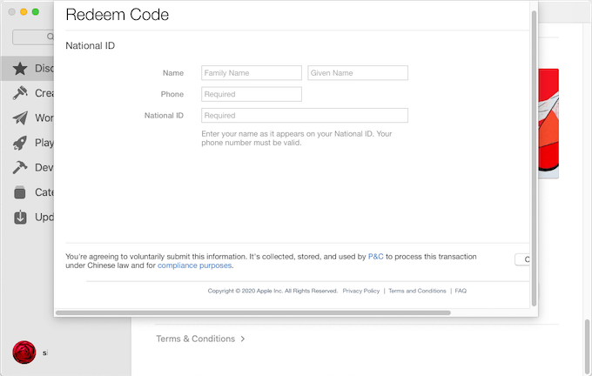Open the Privacy Policy footer link
This screenshot has width=592, height=376.
click(x=361, y=291)
